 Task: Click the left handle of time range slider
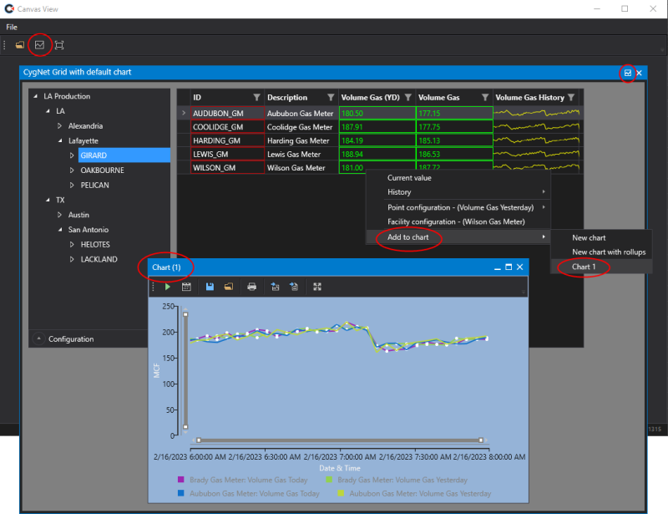click(199, 440)
